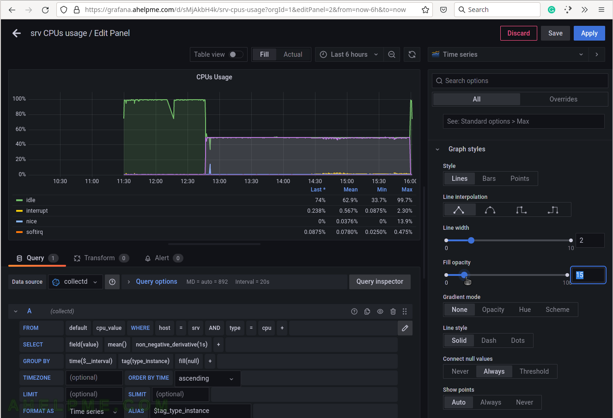This screenshot has height=418, width=613.
Task: Collapse query A row chevron
Action: tap(16, 311)
